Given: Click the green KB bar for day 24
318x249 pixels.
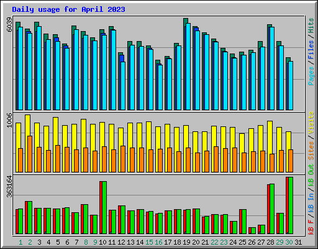Looking at the screenshot, I should pyautogui.click(x=235, y=227).
